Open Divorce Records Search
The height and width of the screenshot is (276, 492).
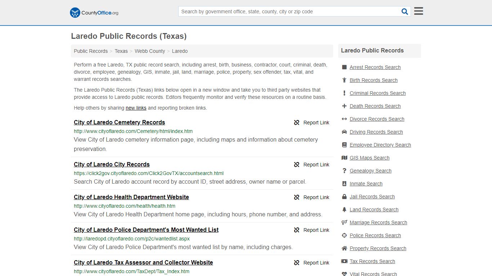[x=377, y=119]
